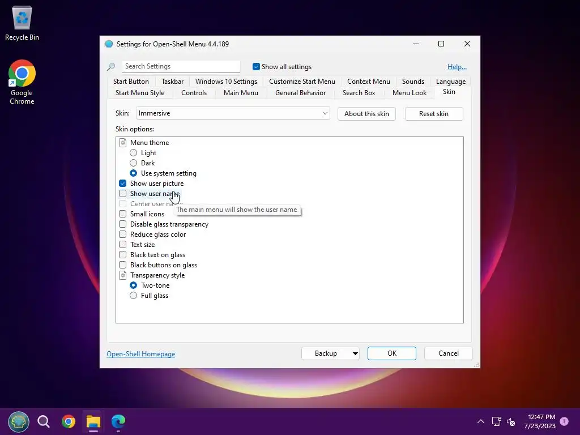This screenshot has height=435, width=580.
Task: Switch to the Context Menu tab
Action: click(x=368, y=82)
